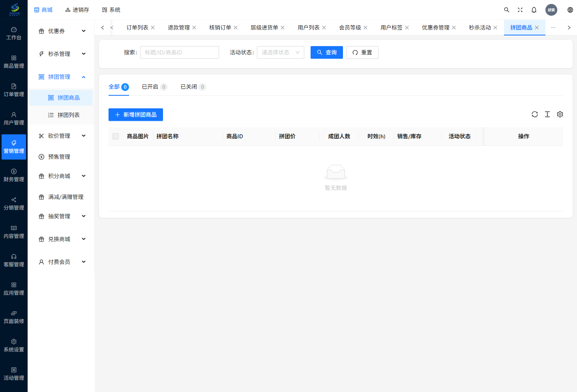
Task: Expand the 兑换商城 menu
Action: [62, 239]
